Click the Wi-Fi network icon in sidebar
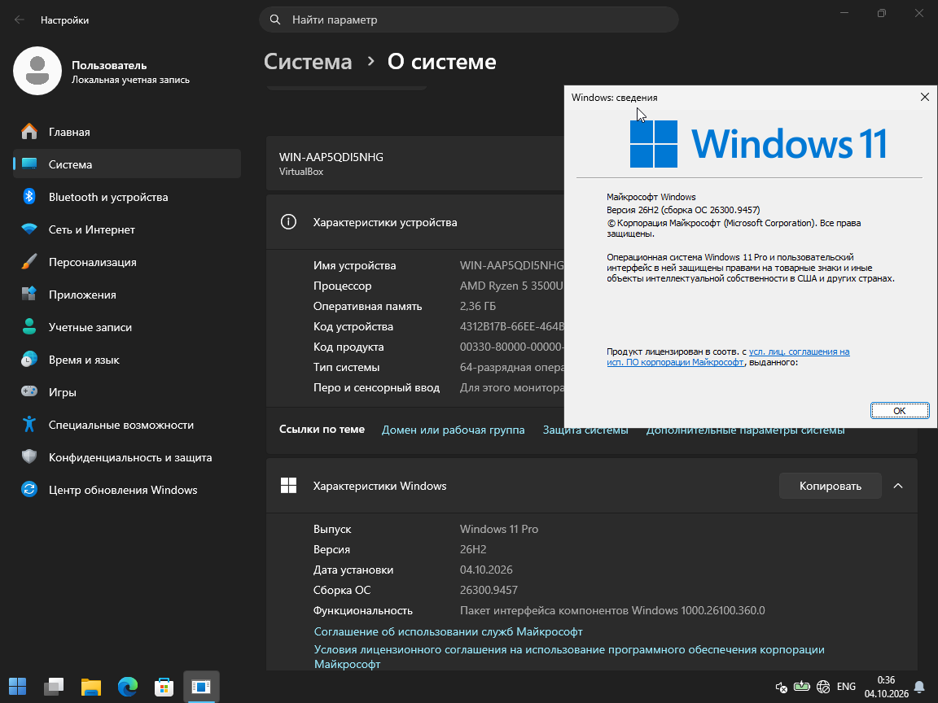This screenshot has height=703, width=938. point(28,229)
